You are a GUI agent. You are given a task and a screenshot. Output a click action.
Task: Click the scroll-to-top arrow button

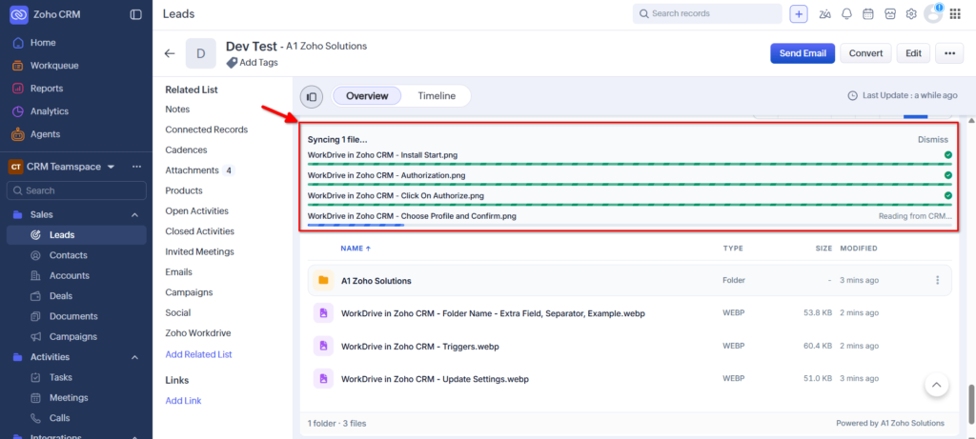[937, 385]
